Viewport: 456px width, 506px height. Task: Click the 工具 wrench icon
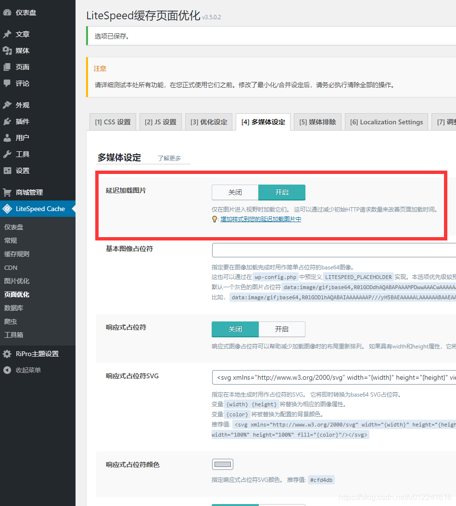tap(7, 154)
